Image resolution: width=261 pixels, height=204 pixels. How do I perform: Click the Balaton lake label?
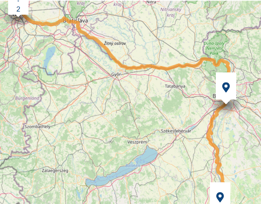click(133, 166)
